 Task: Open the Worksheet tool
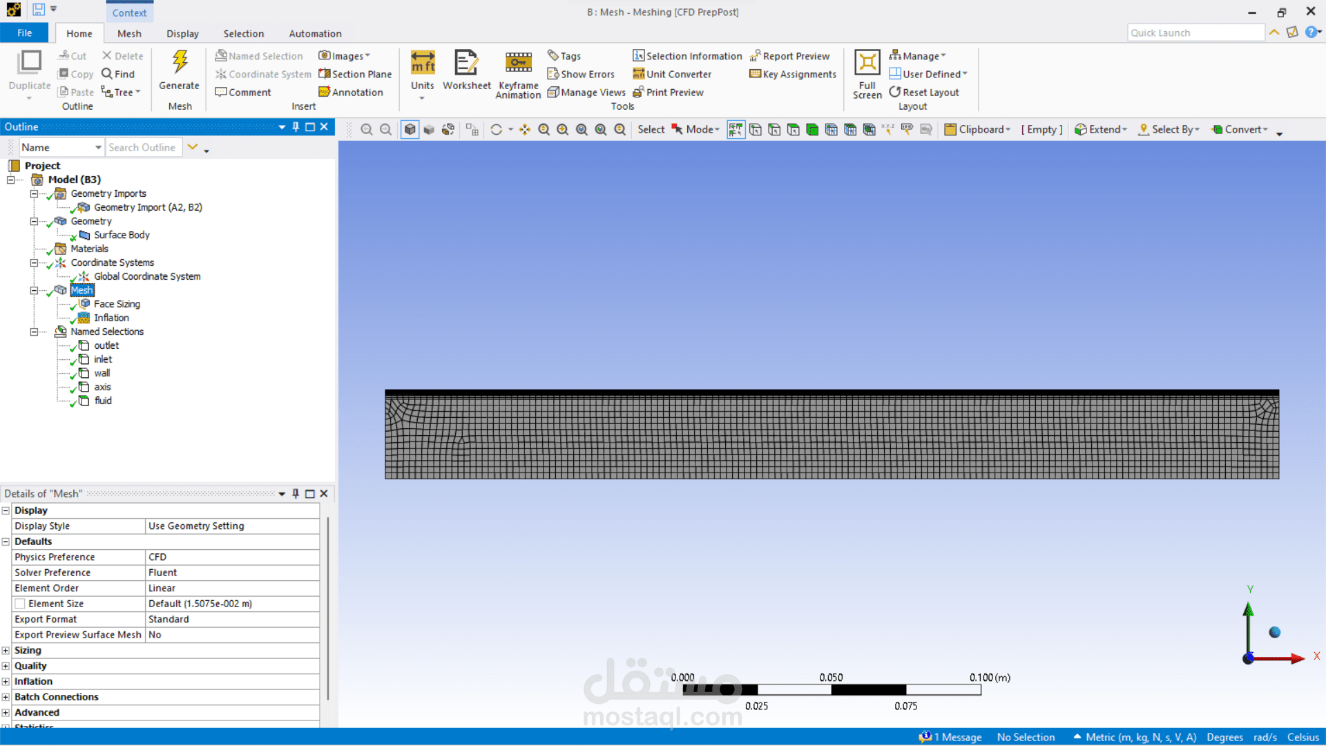466,63
